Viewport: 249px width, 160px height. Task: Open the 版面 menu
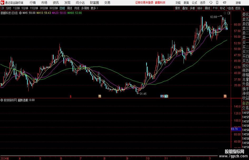point(186,3)
